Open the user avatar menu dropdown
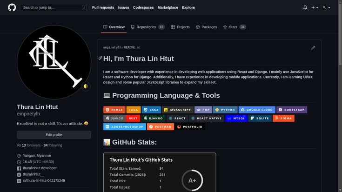This screenshot has height=192, width=342. point(326,7)
